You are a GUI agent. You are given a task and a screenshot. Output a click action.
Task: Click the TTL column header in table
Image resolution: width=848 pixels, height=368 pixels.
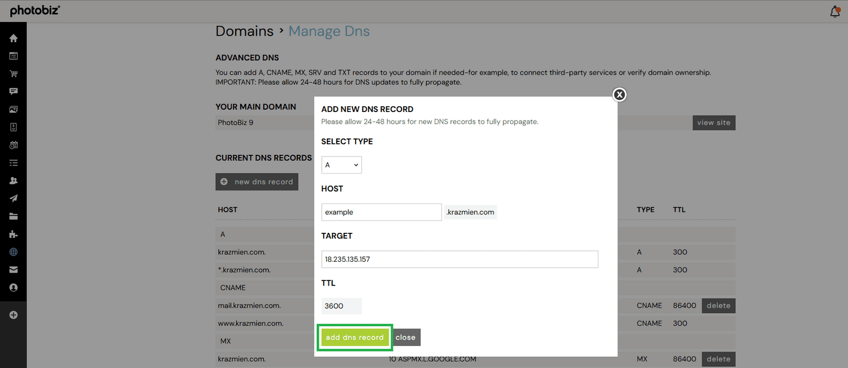click(679, 209)
